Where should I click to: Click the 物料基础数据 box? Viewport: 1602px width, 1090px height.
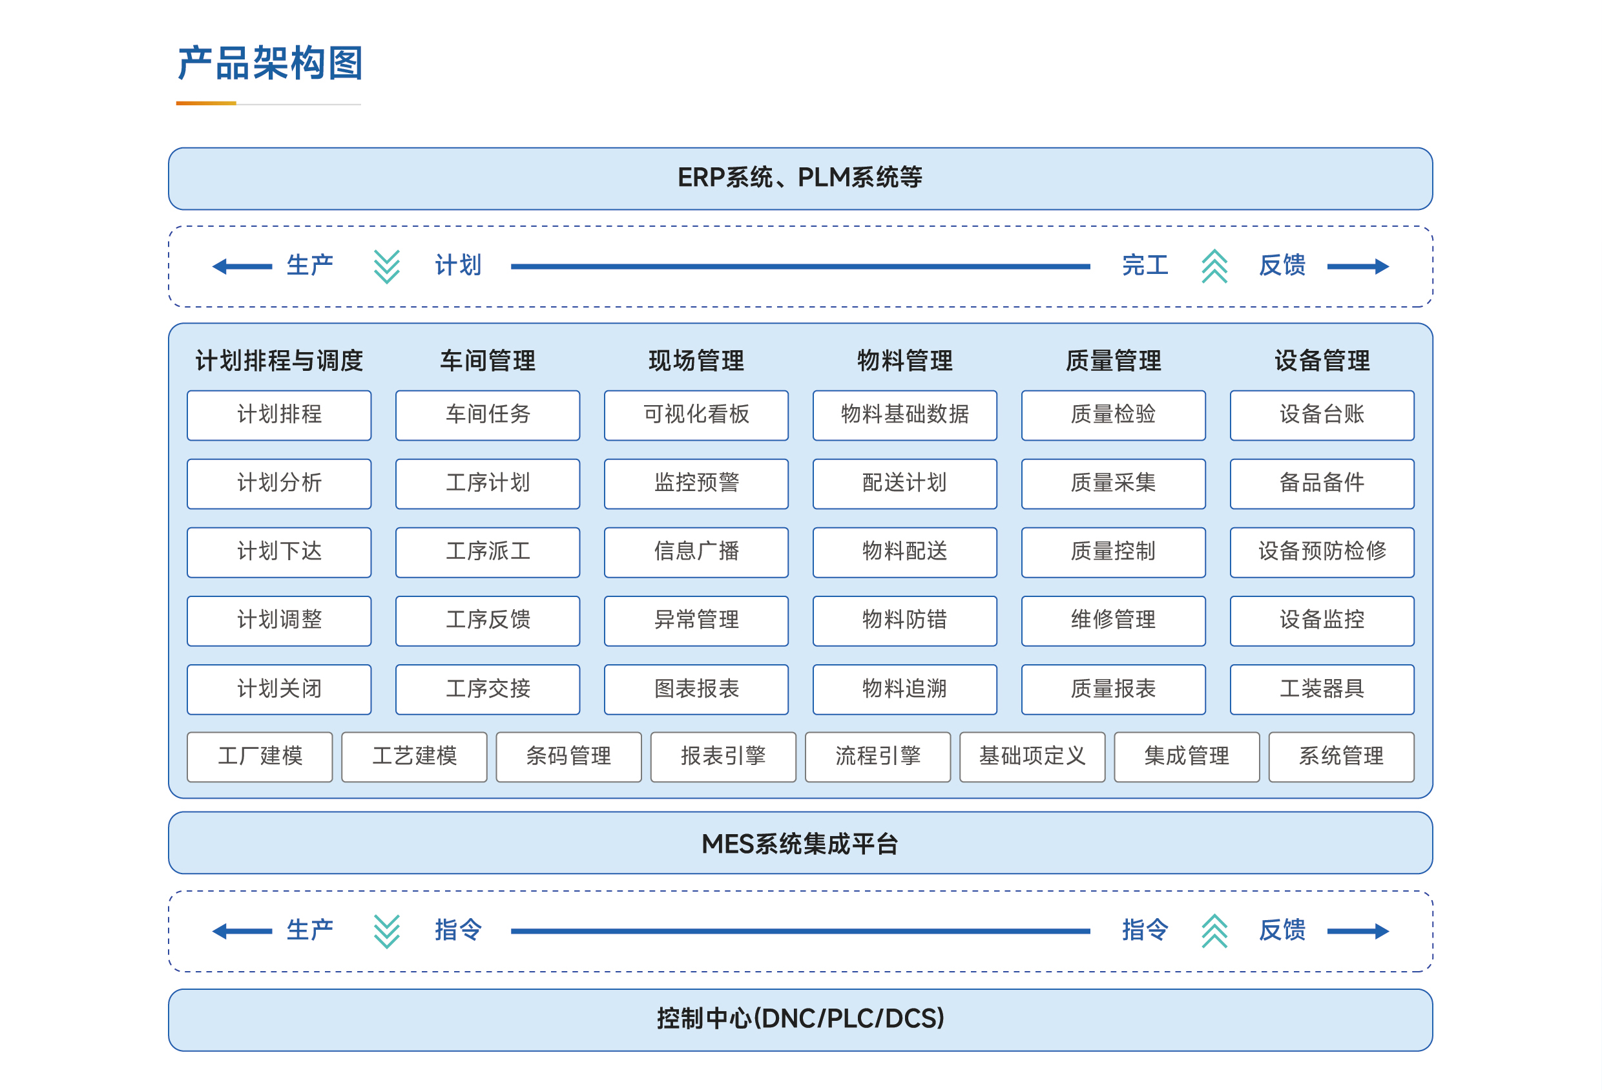click(x=904, y=415)
